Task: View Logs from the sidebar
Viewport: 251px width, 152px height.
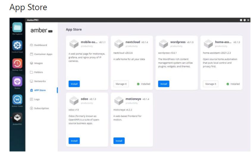Action: pos(37,99)
